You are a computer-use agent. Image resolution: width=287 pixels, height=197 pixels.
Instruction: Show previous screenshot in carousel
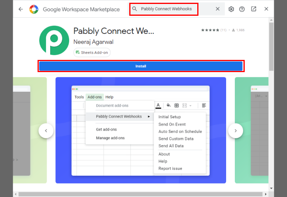[46, 130]
